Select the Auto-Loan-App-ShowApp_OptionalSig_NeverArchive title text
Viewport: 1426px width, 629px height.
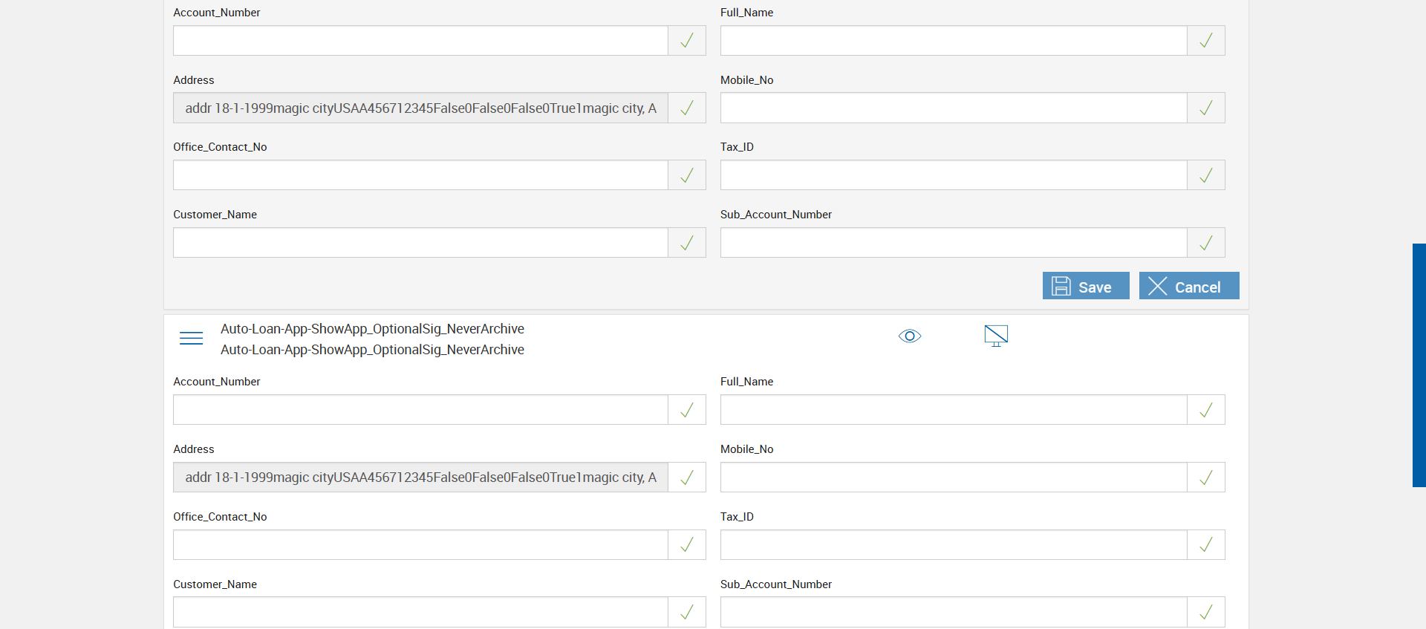pos(372,329)
